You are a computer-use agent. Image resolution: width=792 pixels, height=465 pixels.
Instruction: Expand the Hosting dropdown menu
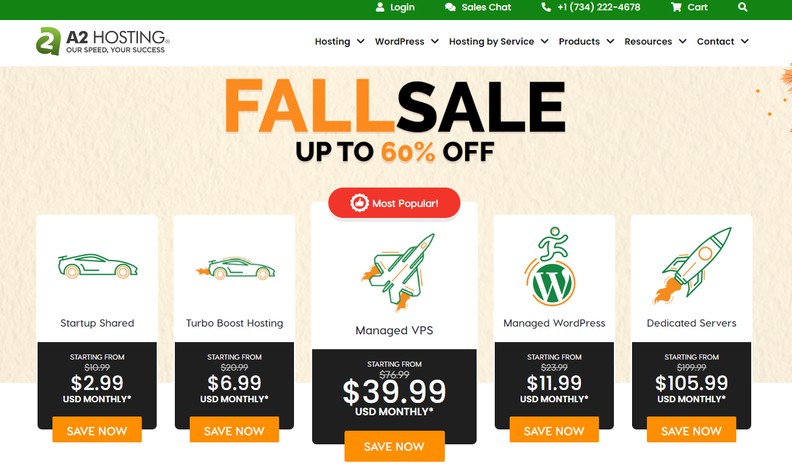click(x=339, y=41)
